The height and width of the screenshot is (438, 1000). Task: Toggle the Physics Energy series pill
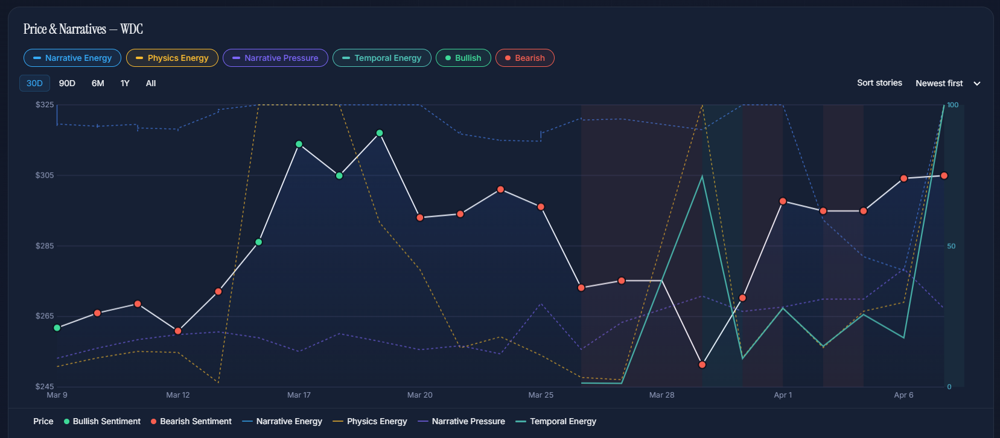[172, 58]
